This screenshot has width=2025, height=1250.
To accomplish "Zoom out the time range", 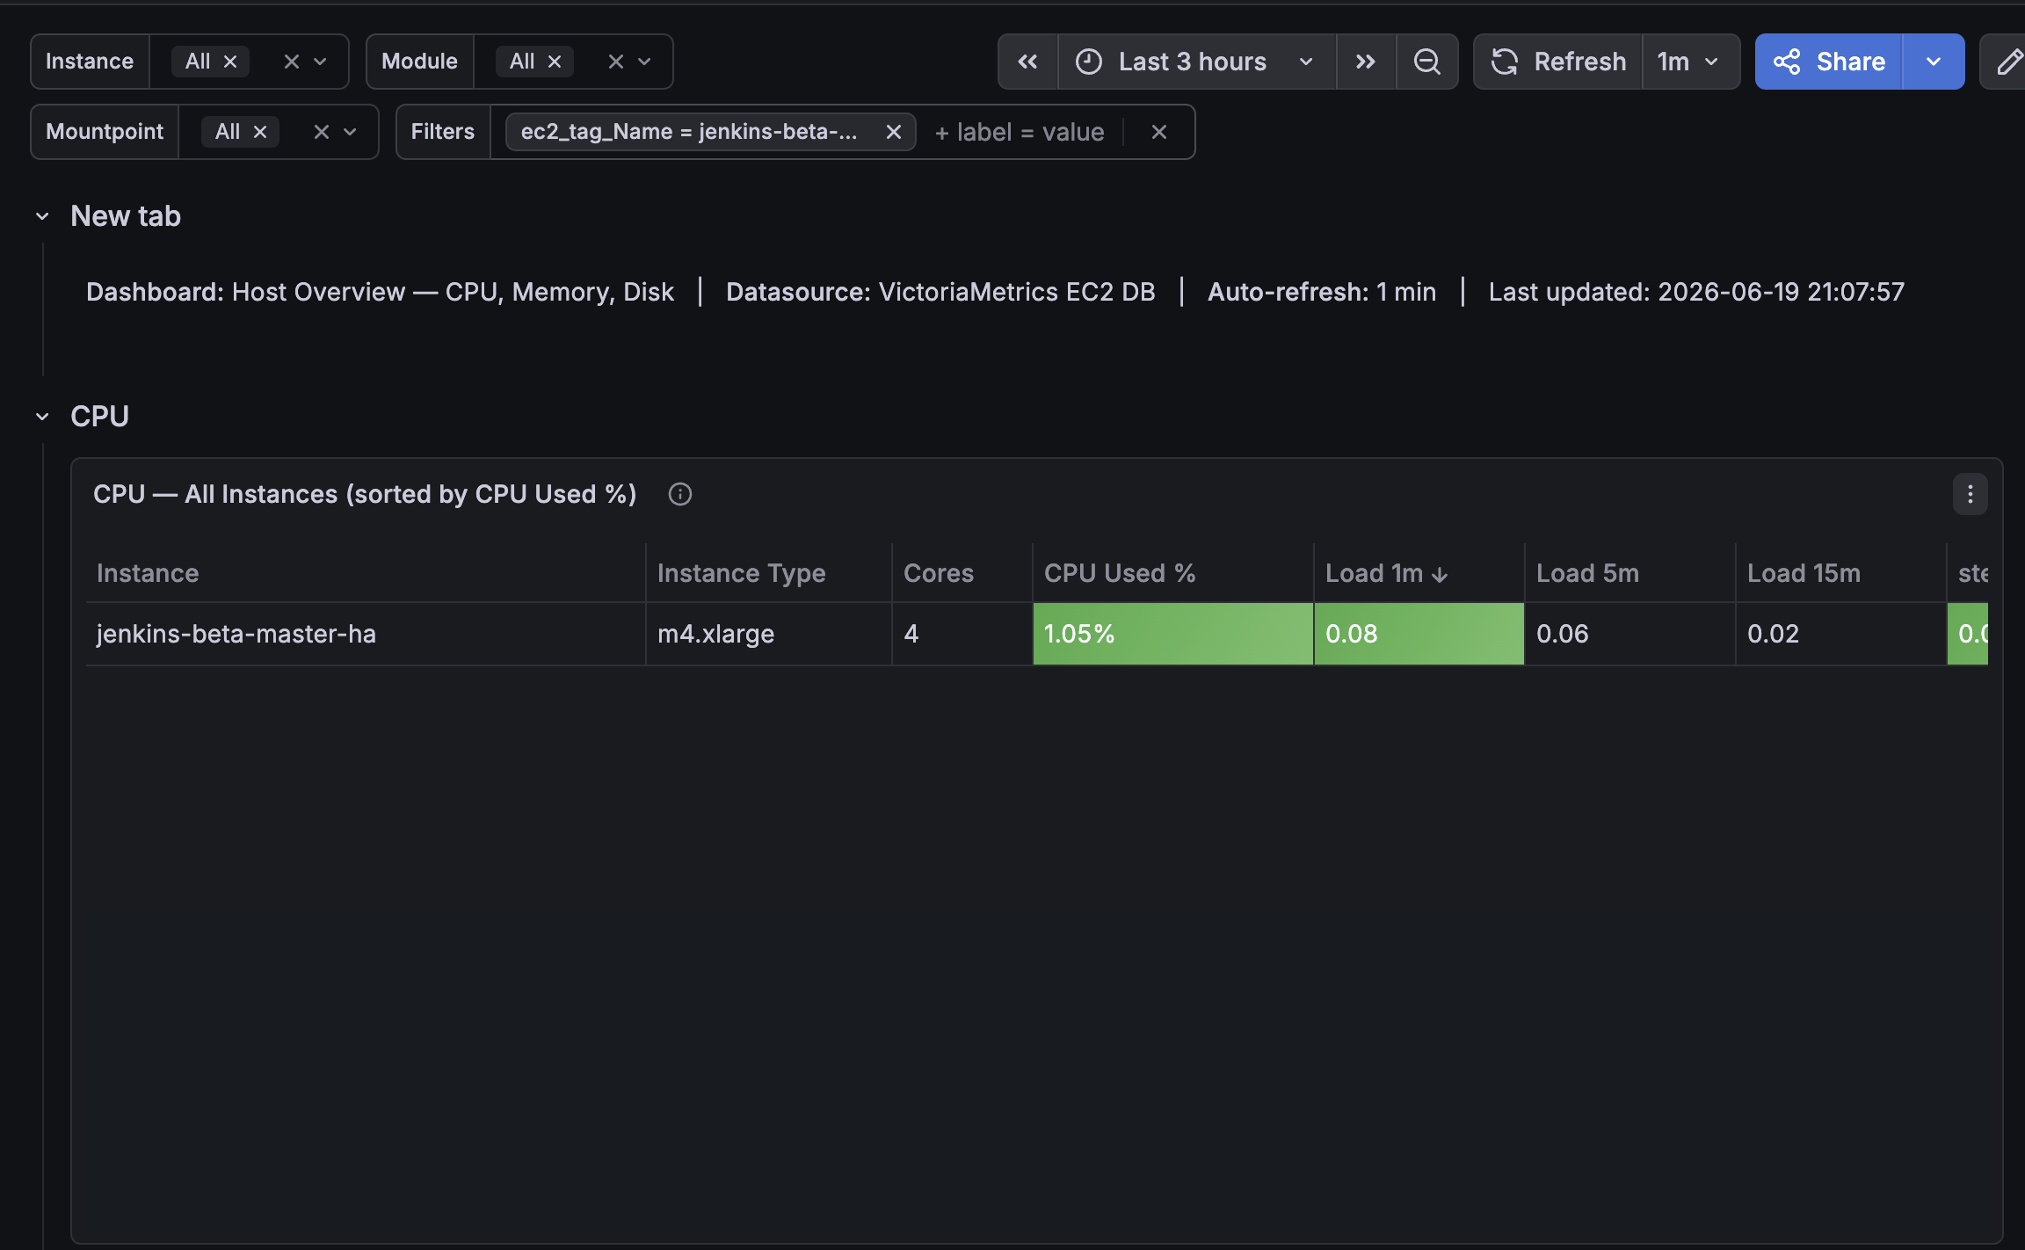I will tap(1426, 62).
